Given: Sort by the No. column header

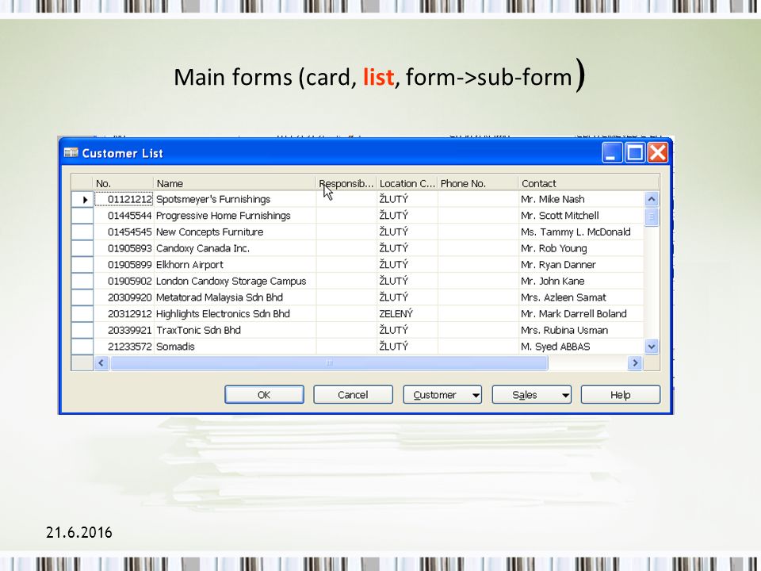Looking at the screenshot, I should (124, 183).
